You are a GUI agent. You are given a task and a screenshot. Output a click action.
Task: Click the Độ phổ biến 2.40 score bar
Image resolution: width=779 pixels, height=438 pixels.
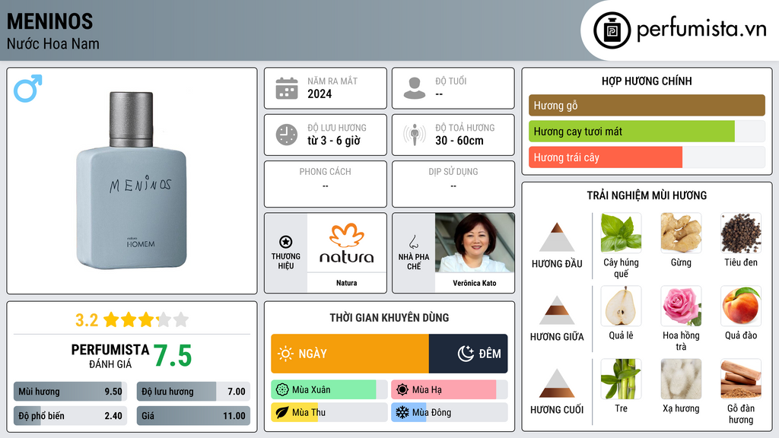[71, 416]
